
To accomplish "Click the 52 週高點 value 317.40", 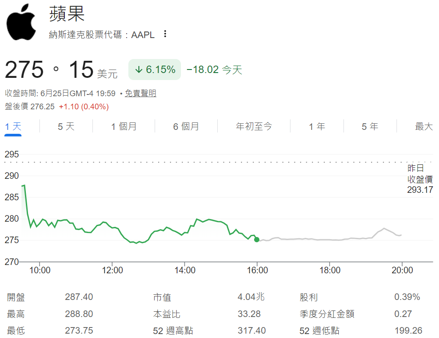I will (x=251, y=331).
